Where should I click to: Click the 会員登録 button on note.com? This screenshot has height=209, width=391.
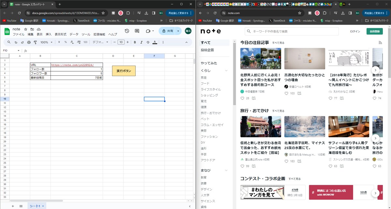pos(375,32)
